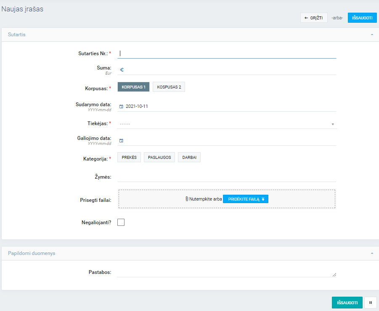Screen dimensions: 379x311
Task: Click the PRIDĖKITE FAILĄ upload button
Action: pyautogui.click(x=245, y=199)
